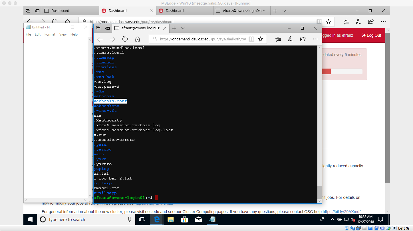Viewport: 413px width, 231px height.
Task: Open Microsoft Store from the taskbar
Action: pyautogui.click(x=184, y=219)
